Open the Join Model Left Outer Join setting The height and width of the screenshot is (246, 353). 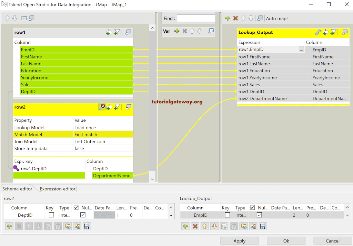point(103,141)
